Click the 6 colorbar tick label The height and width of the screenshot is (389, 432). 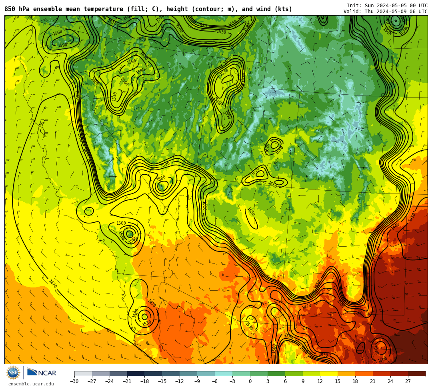click(285, 381)
